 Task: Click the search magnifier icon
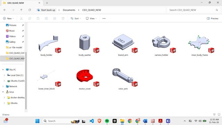coord(217,10)
